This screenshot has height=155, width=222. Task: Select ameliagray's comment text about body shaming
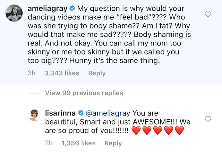pyautogui.click(x=109, y=35)
